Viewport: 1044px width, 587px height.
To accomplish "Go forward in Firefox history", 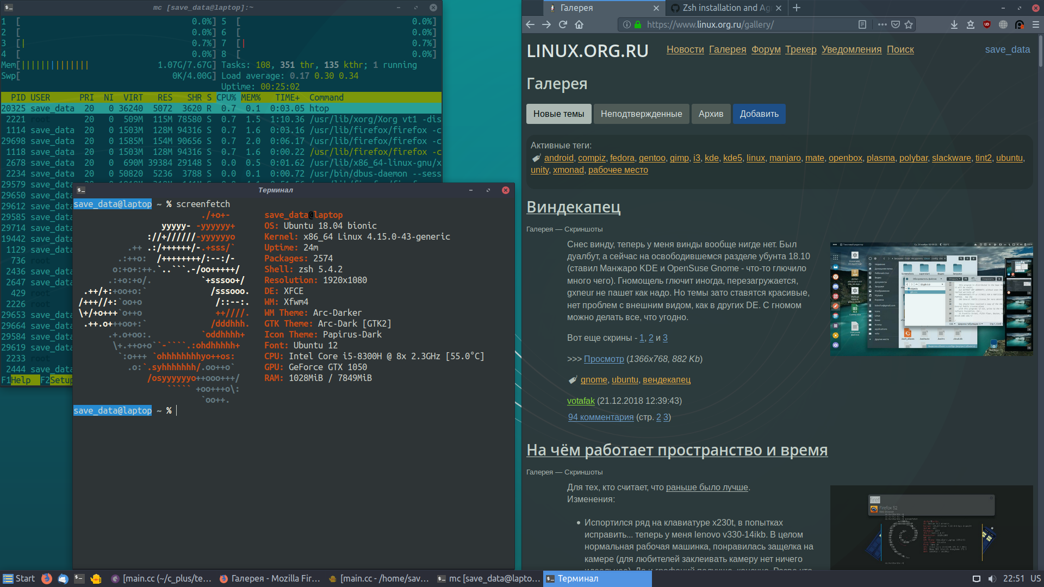I will click(546, 24).
